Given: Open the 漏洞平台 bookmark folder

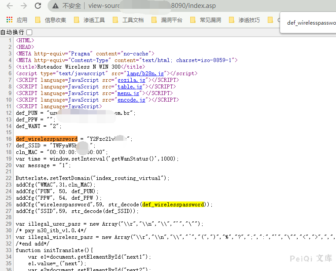Looking at the screenshot, I should (x=167, y=20).
